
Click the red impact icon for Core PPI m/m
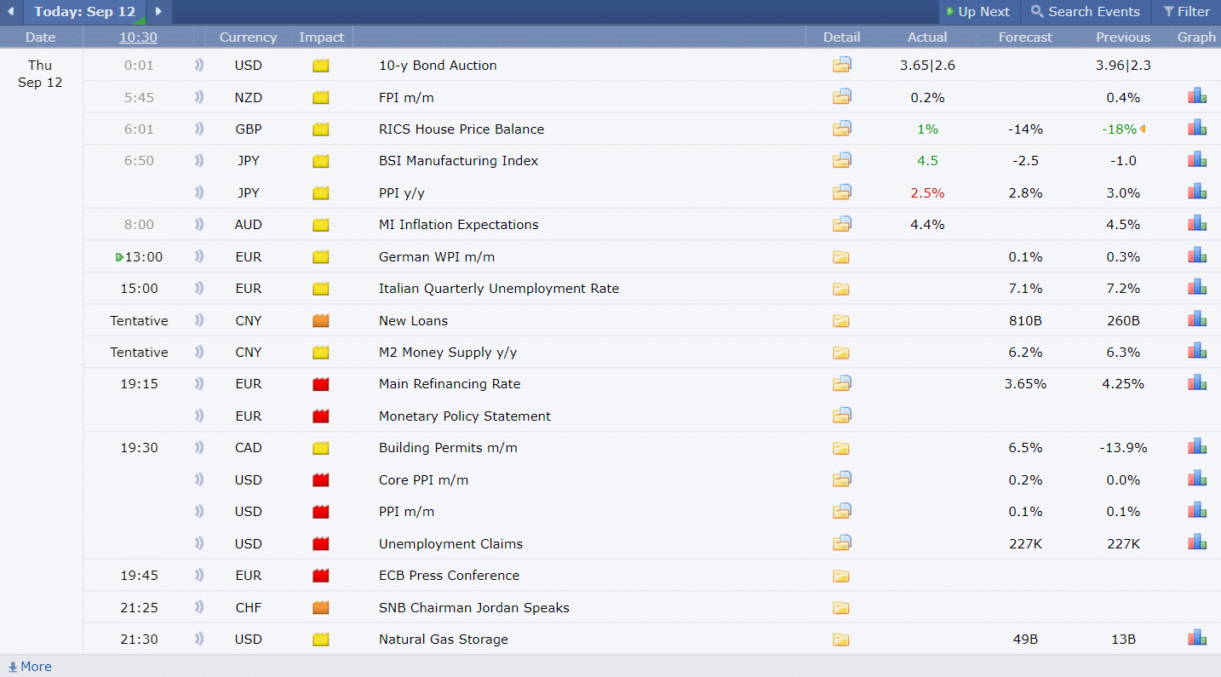321,480
